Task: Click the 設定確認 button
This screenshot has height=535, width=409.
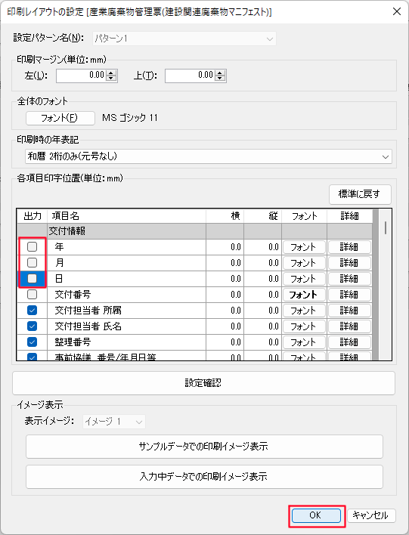Action: click(x=204, y=383)
